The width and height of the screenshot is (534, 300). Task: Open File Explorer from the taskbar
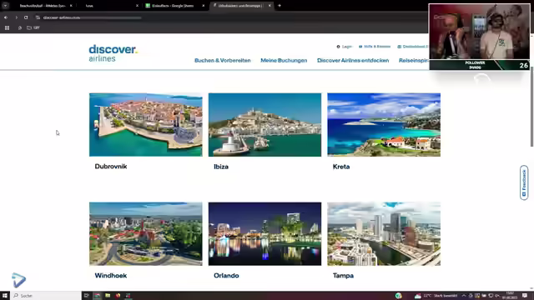(x=108, y=296)
